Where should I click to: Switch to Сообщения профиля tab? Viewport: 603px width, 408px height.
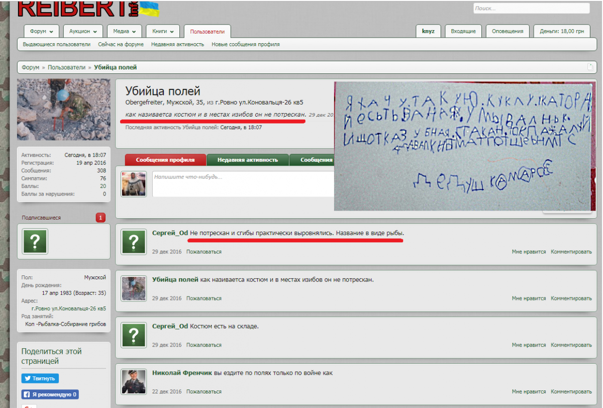click(x=166, y=160)
